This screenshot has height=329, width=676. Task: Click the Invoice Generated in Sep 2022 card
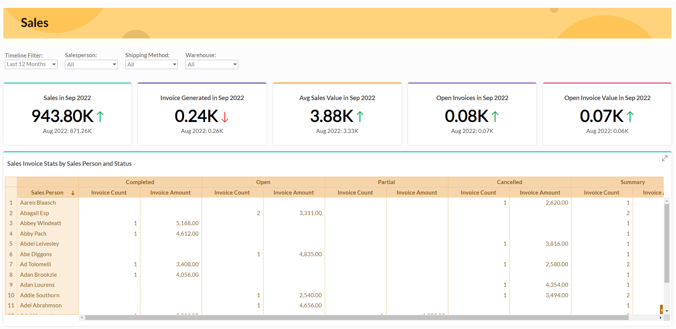tap(202, 114)
